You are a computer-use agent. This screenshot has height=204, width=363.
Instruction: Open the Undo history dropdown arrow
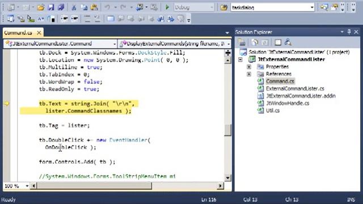[115, 7]
